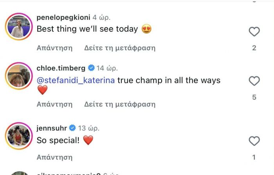View the 5 likes on chloe.timberg's comment
The image size is (274, 175).
coord(254,97)
